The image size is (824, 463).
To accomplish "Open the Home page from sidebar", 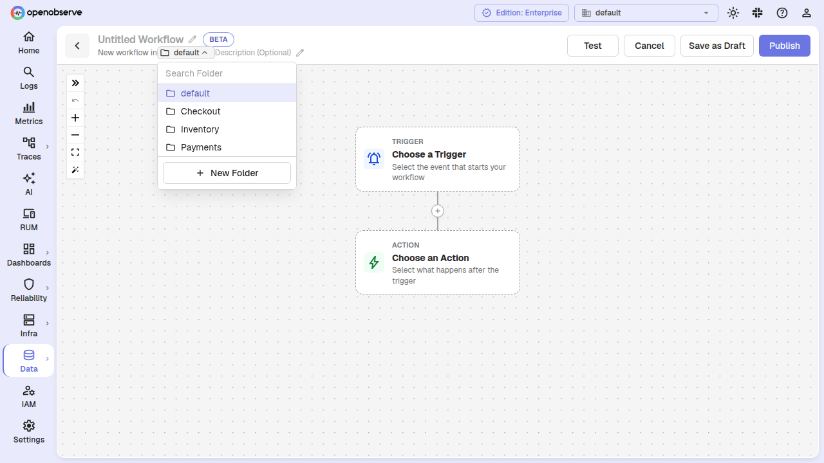I will click(x=28, y=43).
